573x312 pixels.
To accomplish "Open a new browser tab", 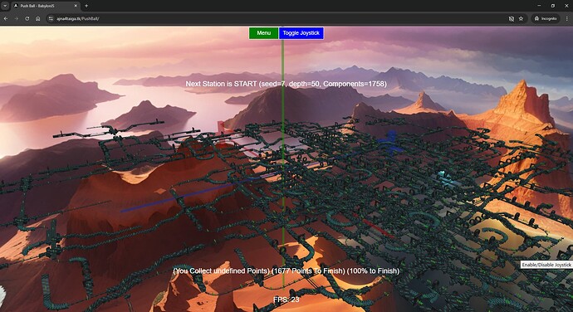I will click(x=86, y=6).
